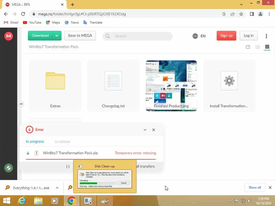
Task: Open Translate bookmark
Action: [x=93, y=23]
